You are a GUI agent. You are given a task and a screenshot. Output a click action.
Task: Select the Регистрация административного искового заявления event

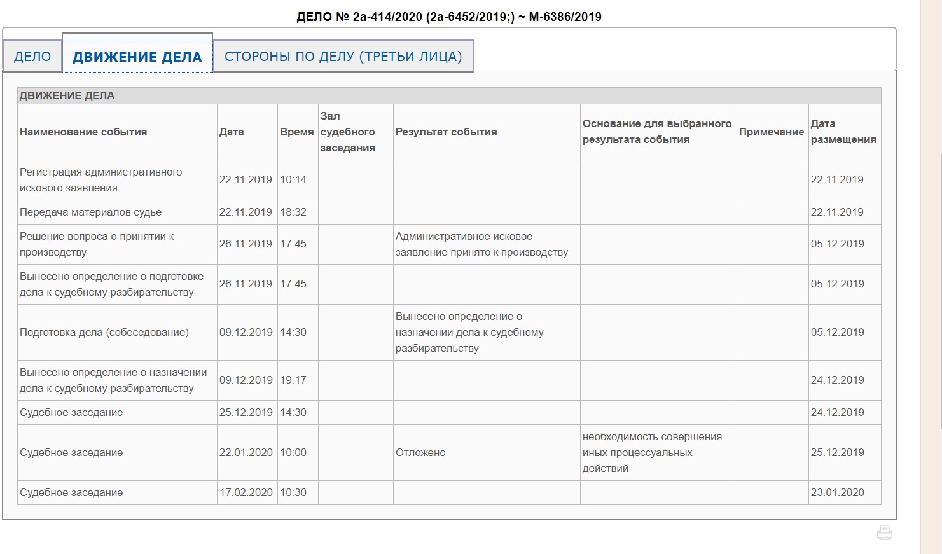(x=100, y=180)
